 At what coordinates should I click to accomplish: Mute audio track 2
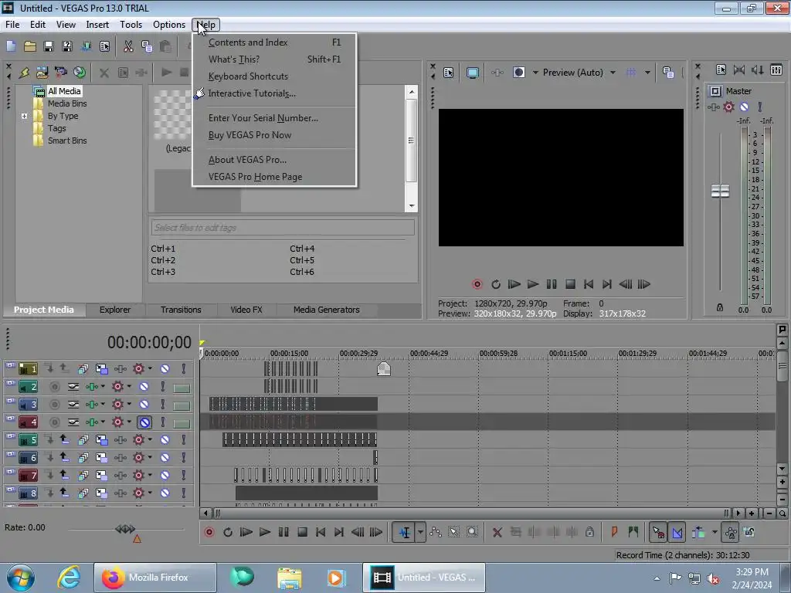(144, 387)
